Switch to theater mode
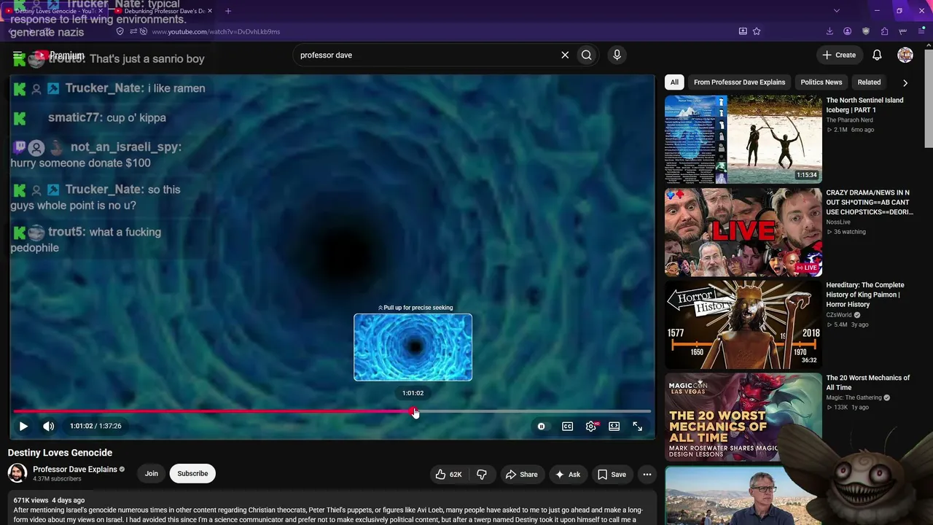The image size is (933, 525). (614, 427)
